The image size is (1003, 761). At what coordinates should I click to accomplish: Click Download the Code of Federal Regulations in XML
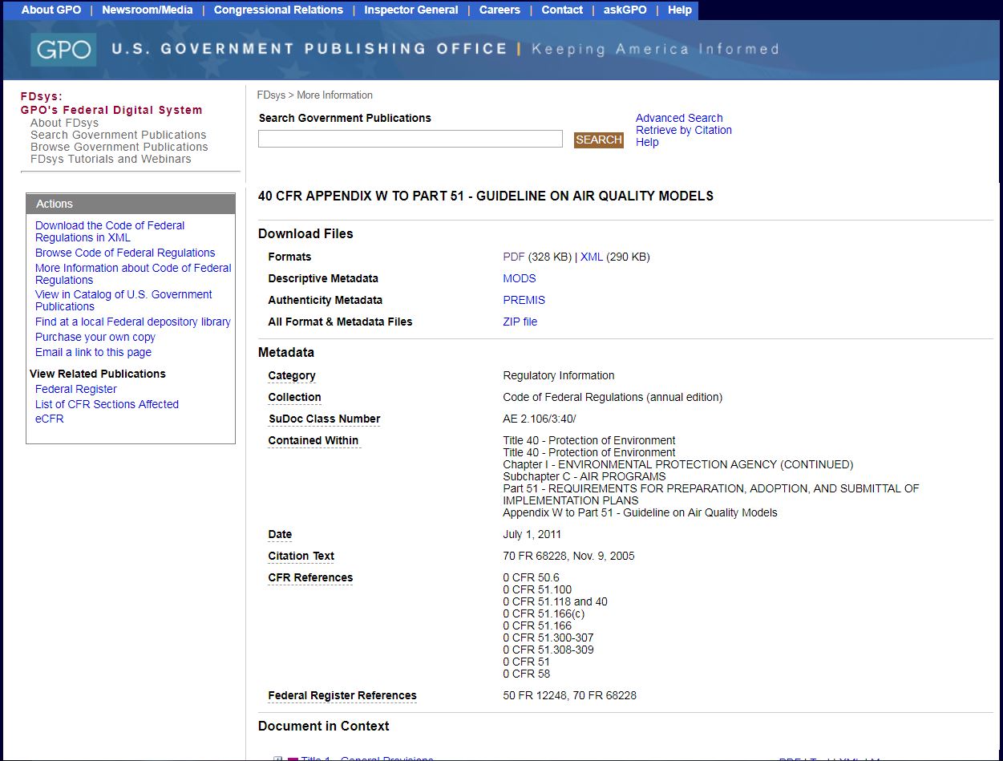[x=109, y=231]
